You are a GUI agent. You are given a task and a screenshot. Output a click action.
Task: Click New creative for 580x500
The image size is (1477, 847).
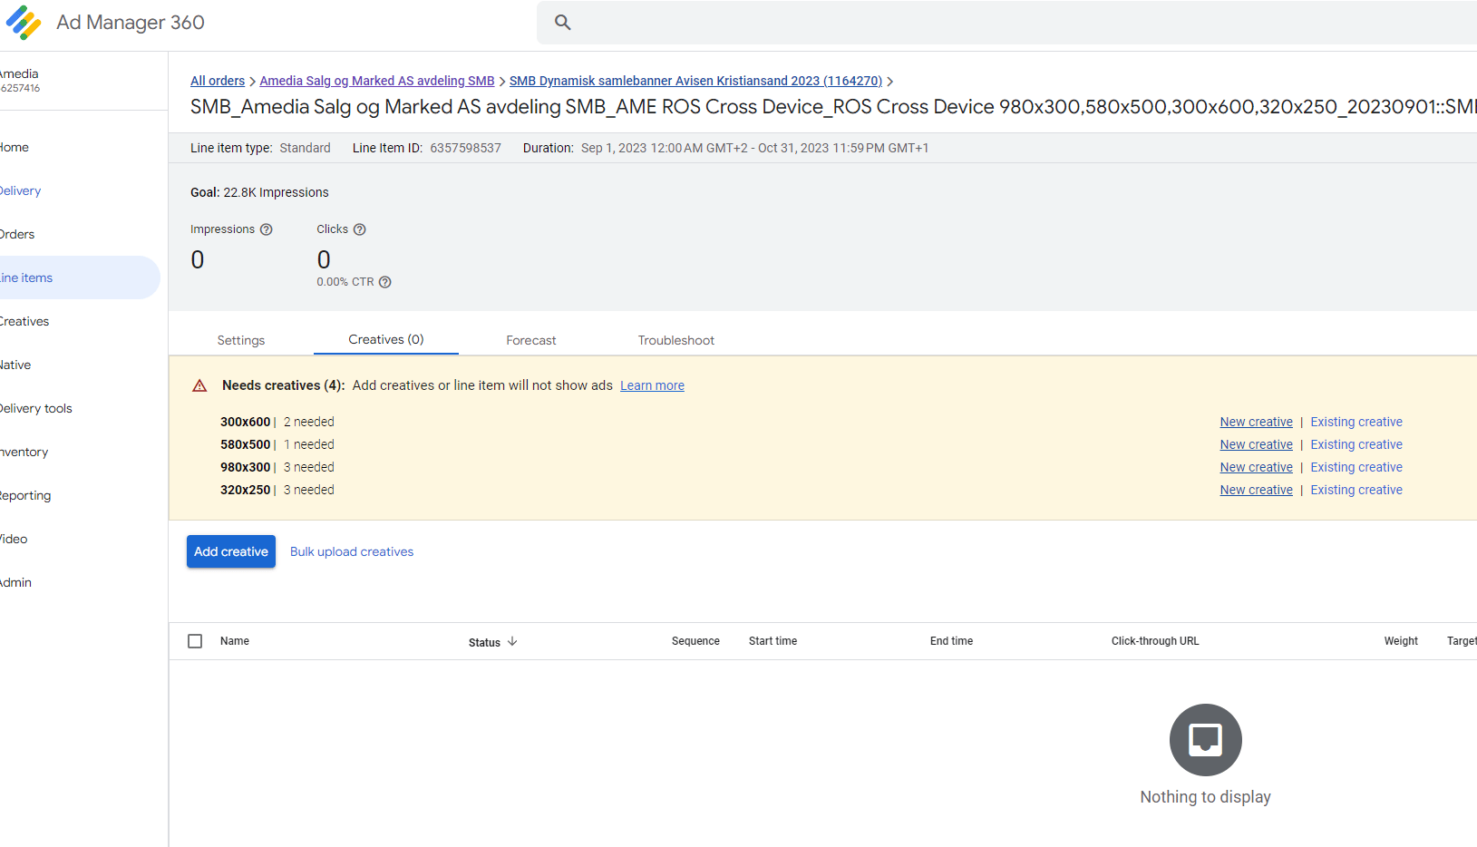(x=1256, y=444)
